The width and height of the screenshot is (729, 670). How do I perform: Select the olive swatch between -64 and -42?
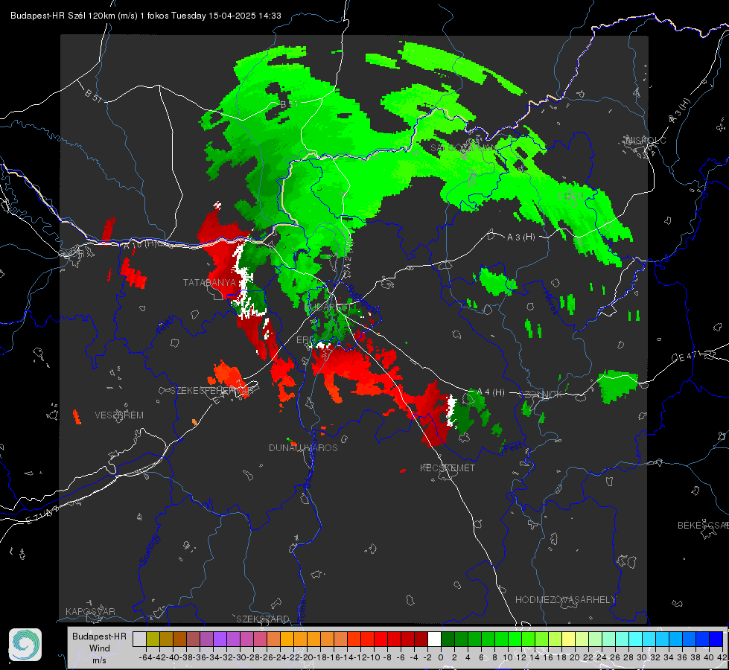[x=153, y=639]
